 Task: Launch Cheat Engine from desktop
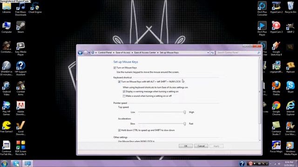(x=35, y=7)
